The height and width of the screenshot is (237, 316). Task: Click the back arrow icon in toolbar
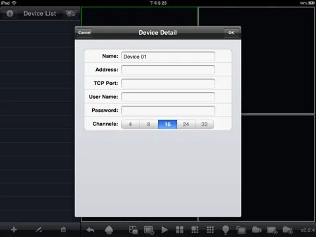pyautogui.click(x=90, y=230)
